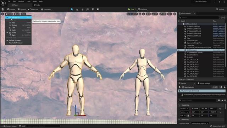Screen dimensions: 227x128
Task: Toggle rotation snap in viewport toolbar
Action: tap(155, 14)
